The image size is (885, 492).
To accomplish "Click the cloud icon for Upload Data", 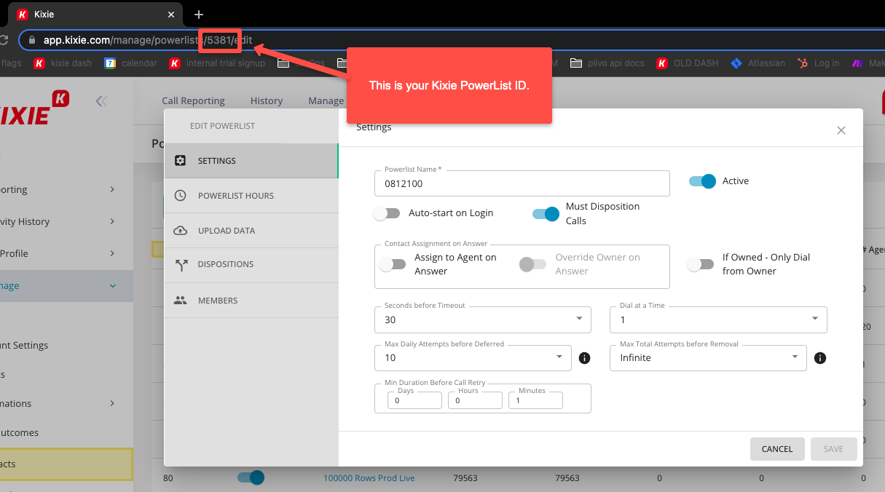I will coord(181,231).
